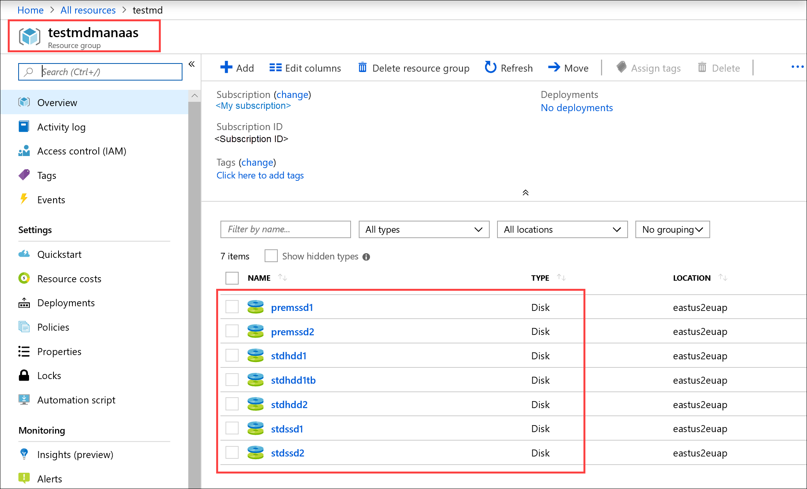This screenshot has height=489, width=807.
Task: Focus the Search (Ctrl+/) field
Action: point(100,72)
